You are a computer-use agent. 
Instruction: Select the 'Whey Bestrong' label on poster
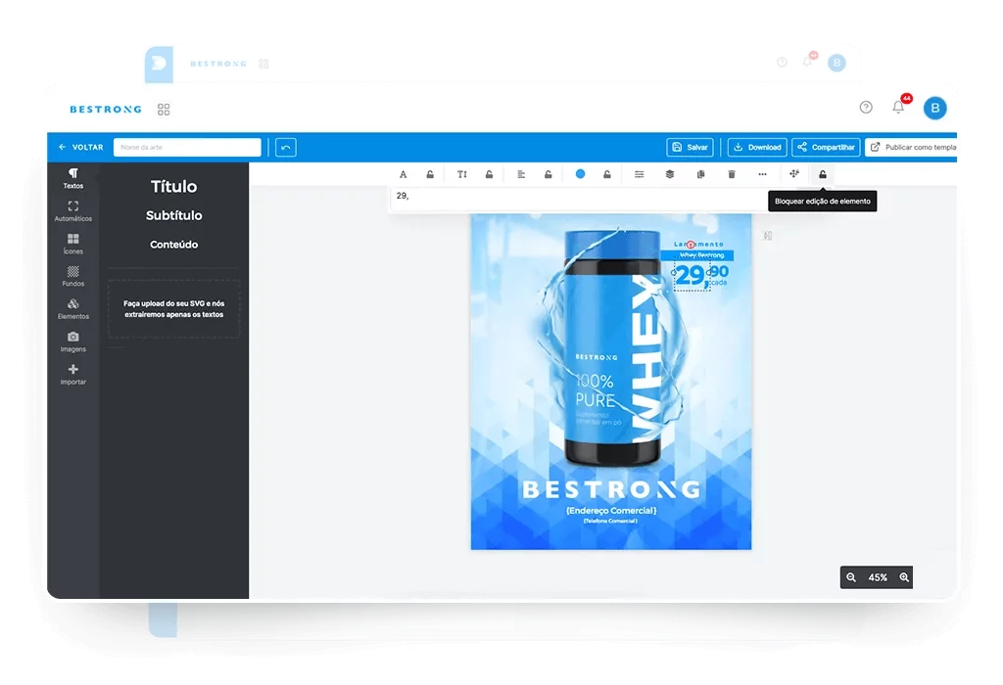pos(701,255)
